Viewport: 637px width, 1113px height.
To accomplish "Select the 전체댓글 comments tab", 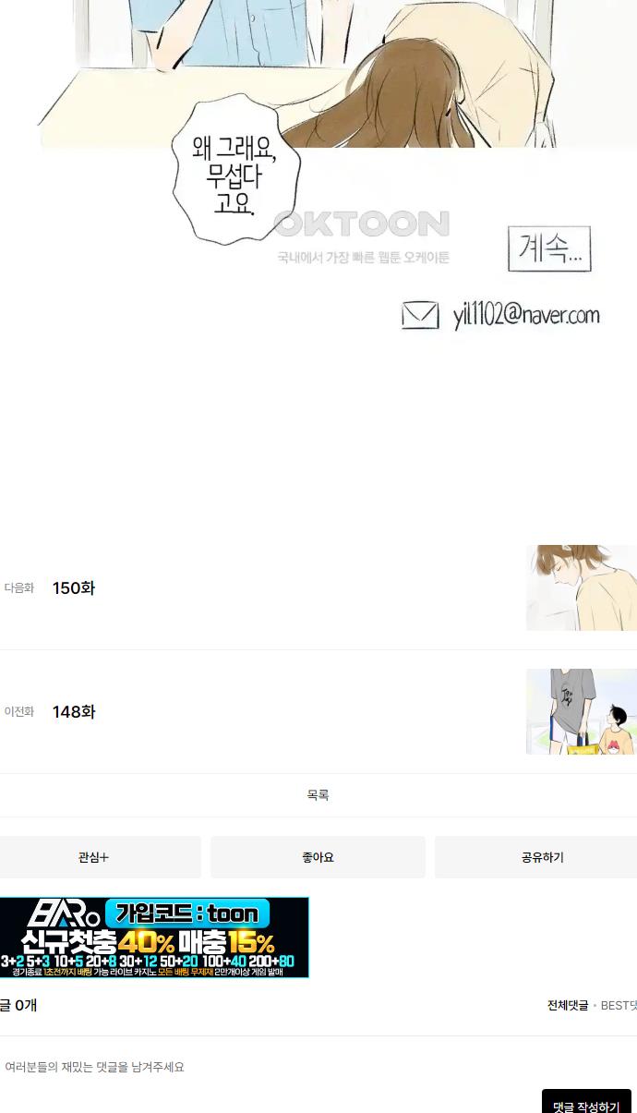I will (568, 1006).
